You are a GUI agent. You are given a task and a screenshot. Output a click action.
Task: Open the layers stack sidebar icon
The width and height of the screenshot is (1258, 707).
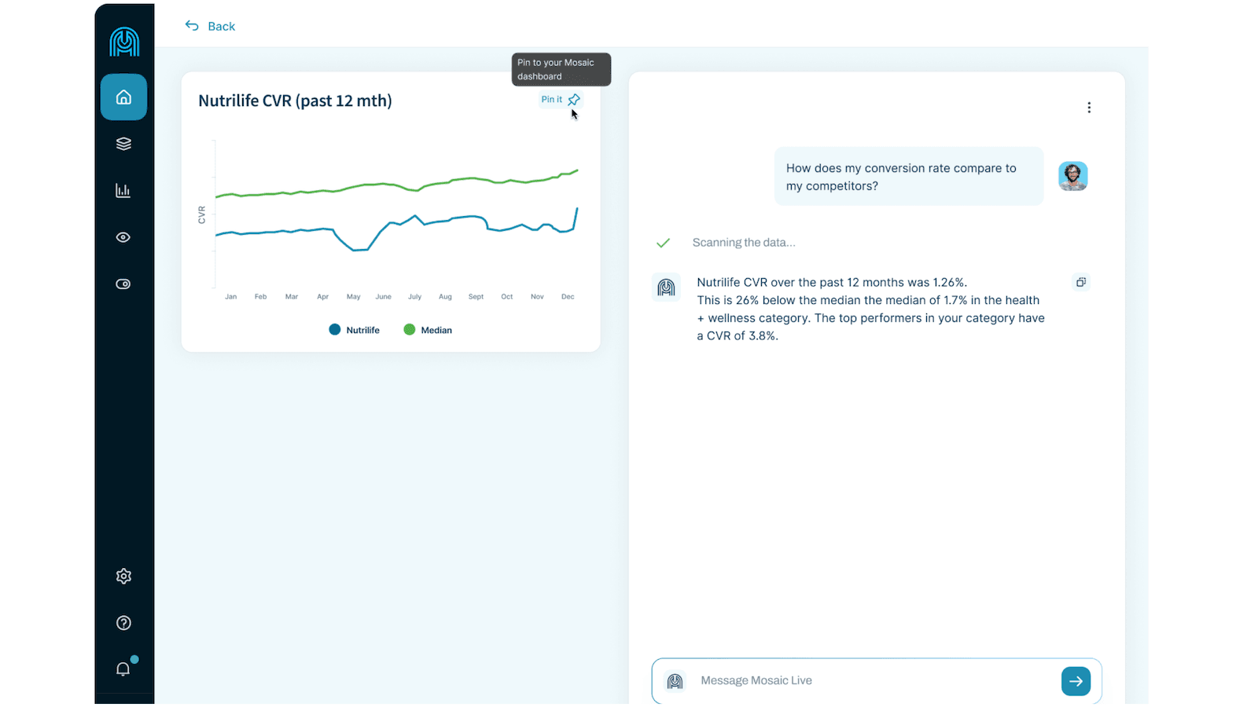coord(123,144)
